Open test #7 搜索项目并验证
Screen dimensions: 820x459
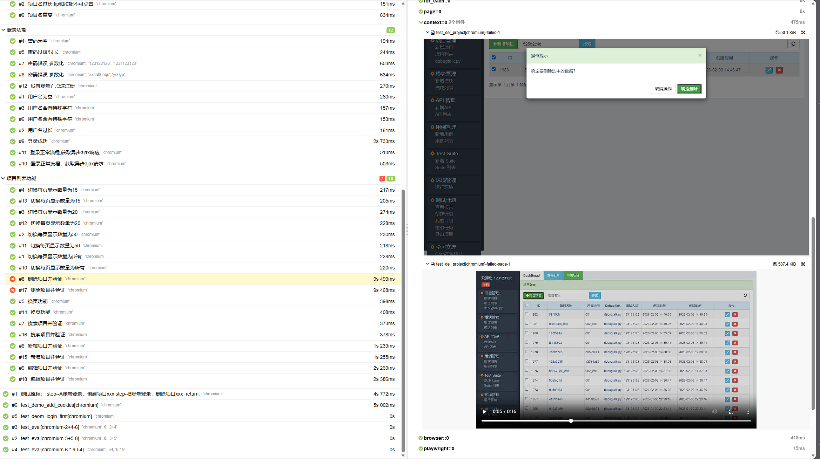pos(203,323)
